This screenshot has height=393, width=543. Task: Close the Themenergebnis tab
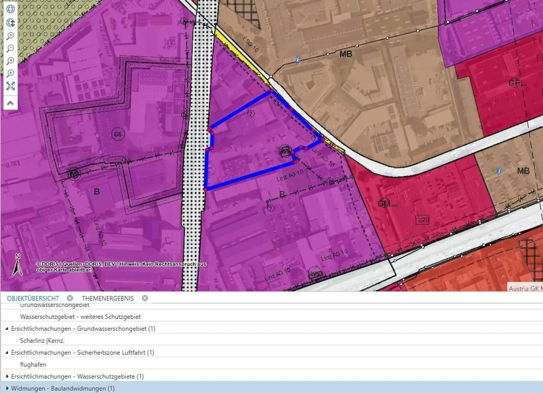(145, 298)
